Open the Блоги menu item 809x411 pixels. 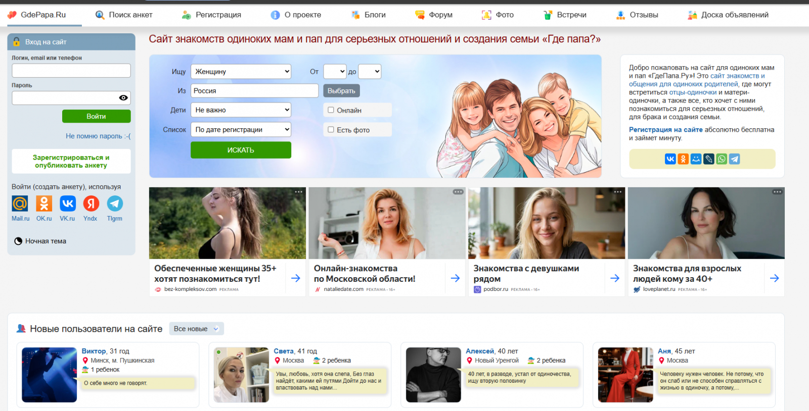click(369, 15)
